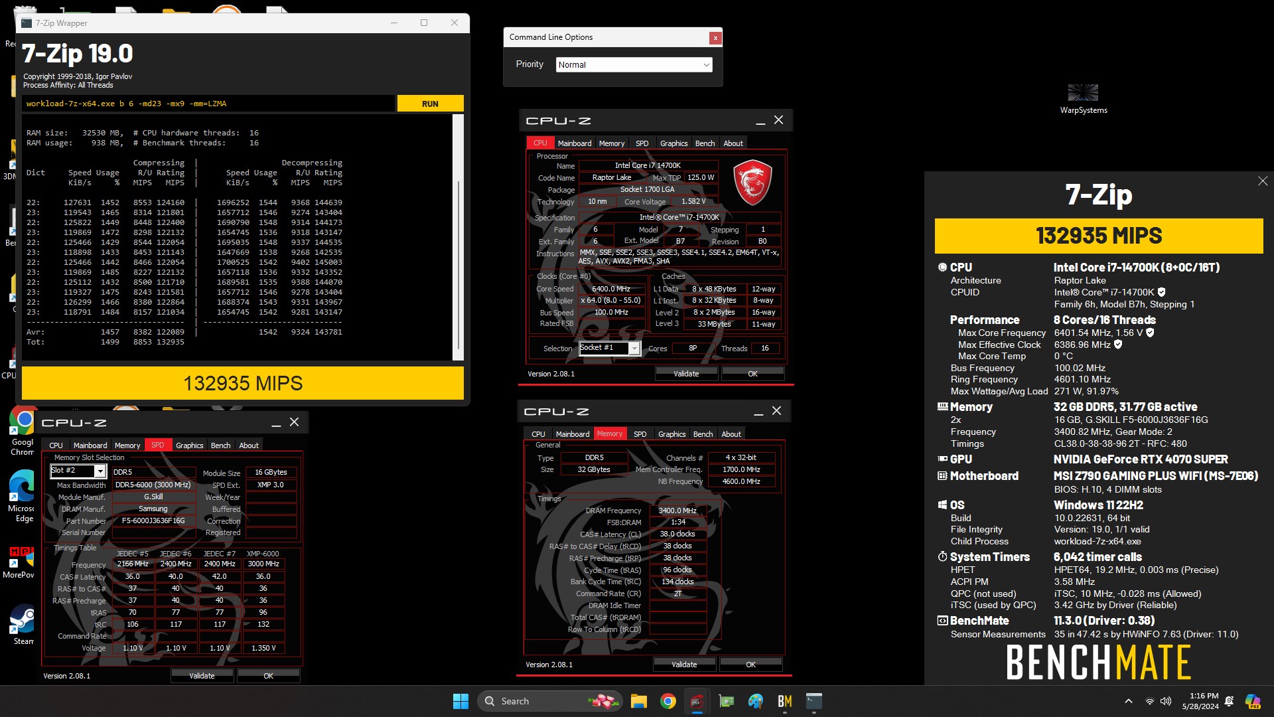The width and height of the screenshot is (1274, 717).
Task: Open About tab in top CPU-Z window
Action: point(733,143)
